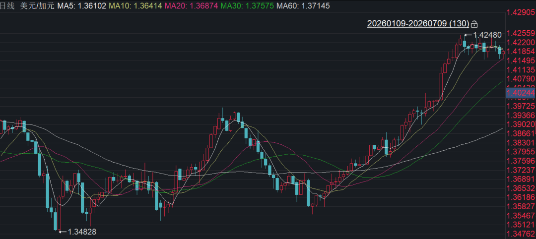Click the 1.42905 top axis price label

pos(521,12)
